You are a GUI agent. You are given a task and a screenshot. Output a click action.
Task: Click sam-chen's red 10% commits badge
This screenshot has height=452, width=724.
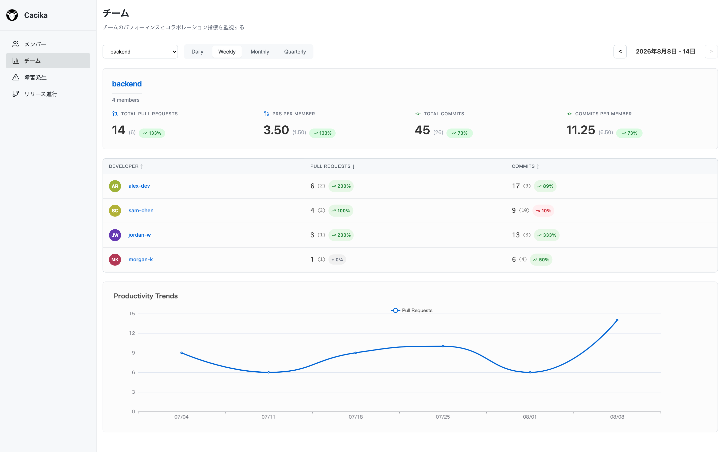(x=543, y=211)
